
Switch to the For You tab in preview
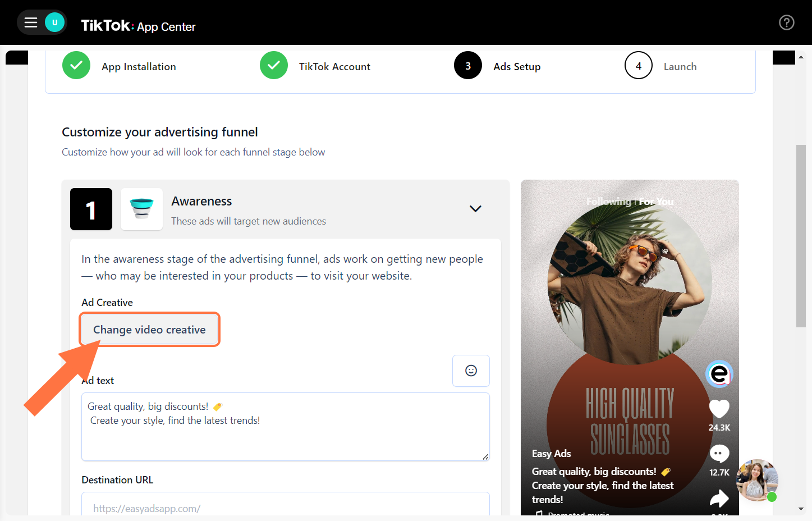656,201
